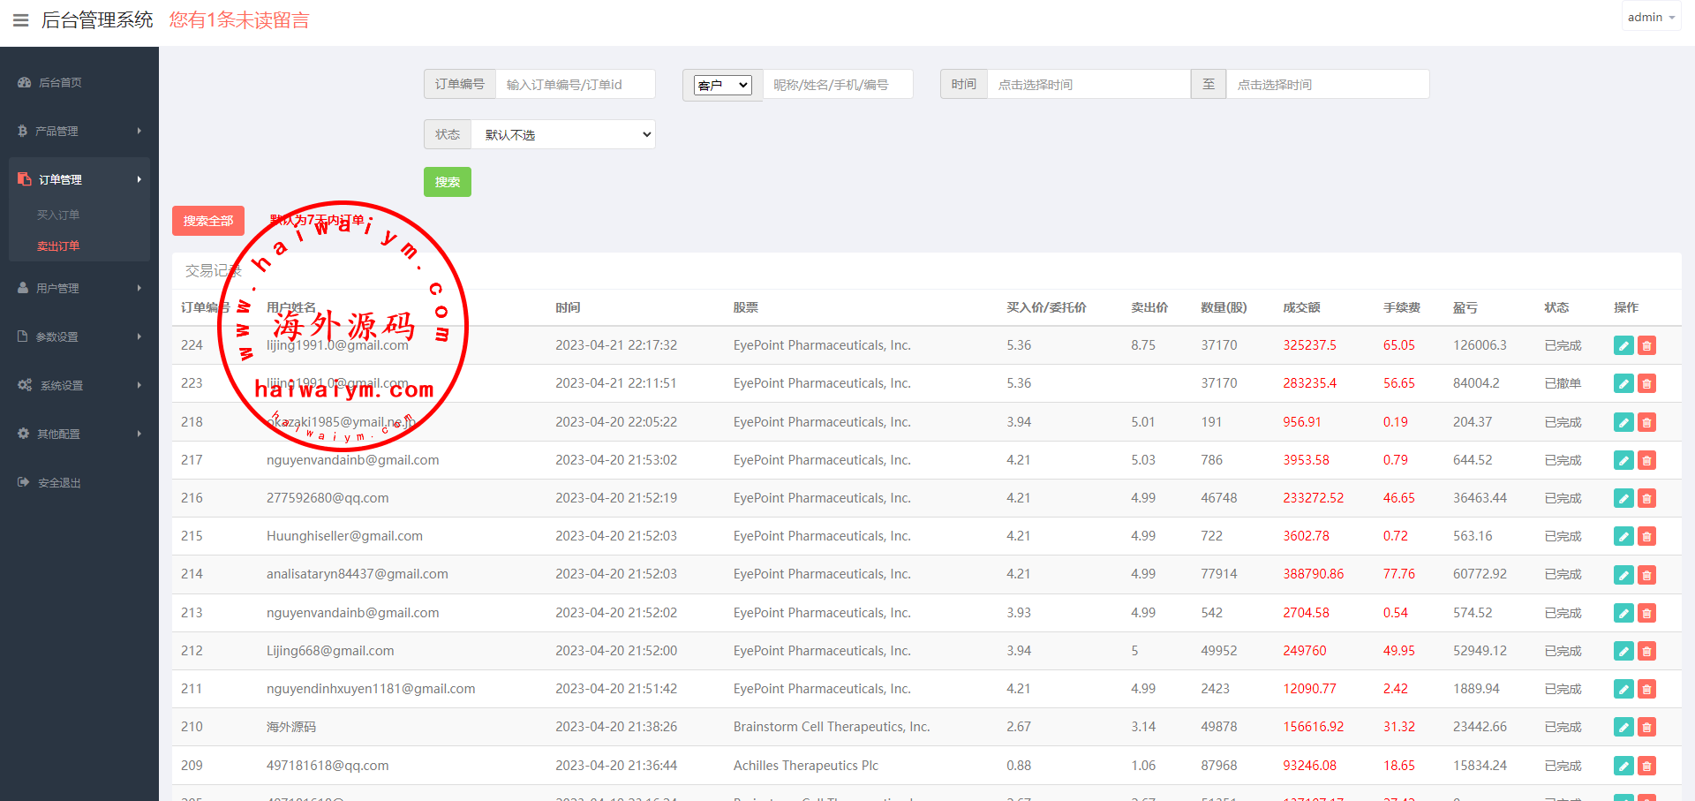The image size is (1695, 801).
Task: Click the 订单编号 input field
Action: 575,85
